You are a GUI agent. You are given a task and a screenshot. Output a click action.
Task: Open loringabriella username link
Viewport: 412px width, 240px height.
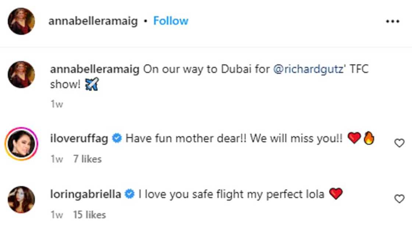click(x=85, y=194)
